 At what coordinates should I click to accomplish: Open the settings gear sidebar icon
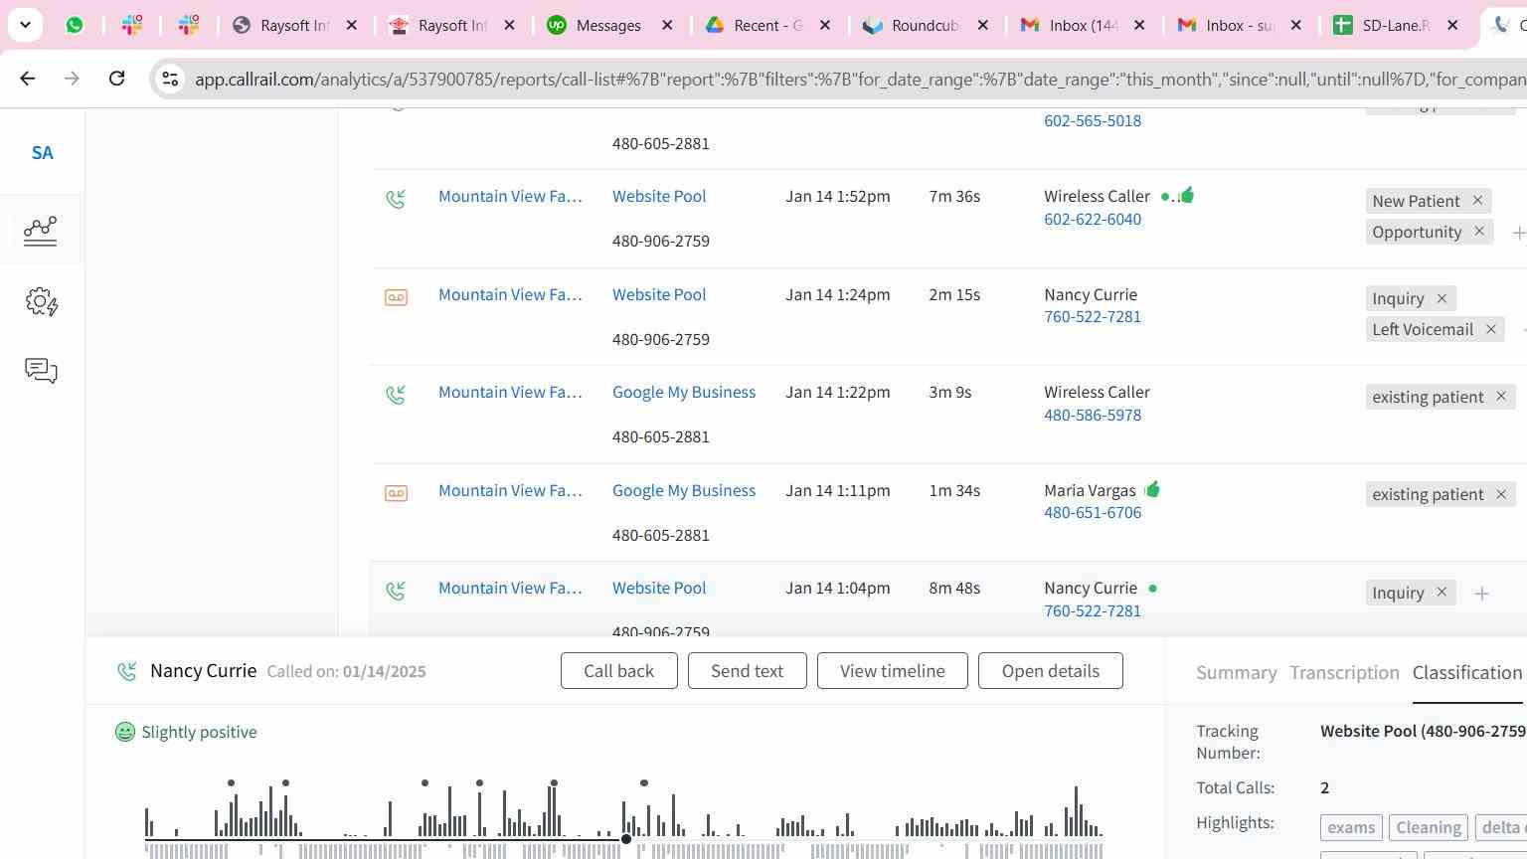pyautogui.click(x=42, y=301)
